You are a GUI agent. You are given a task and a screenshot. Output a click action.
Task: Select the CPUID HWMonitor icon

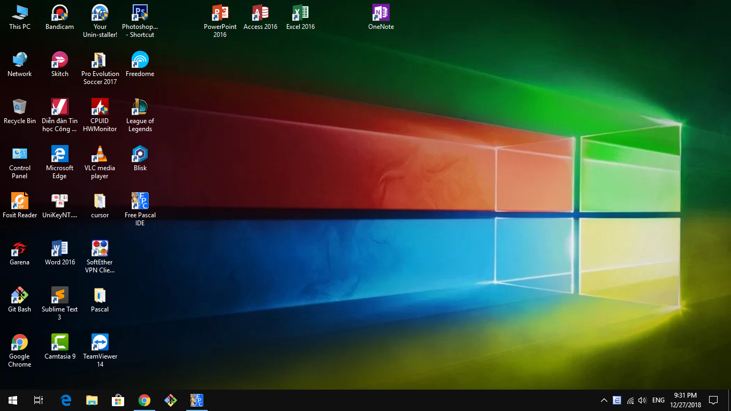click(100, 116)
